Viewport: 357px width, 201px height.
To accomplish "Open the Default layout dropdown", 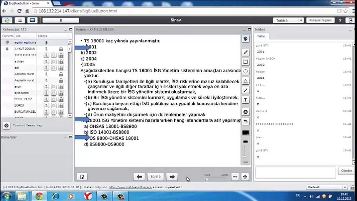I will tap(327, 187).
